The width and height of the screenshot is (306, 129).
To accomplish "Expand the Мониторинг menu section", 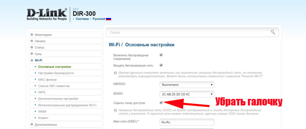I will [x=65, y=35].
